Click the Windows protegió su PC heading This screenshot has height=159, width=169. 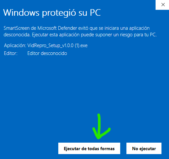(52, 13)
